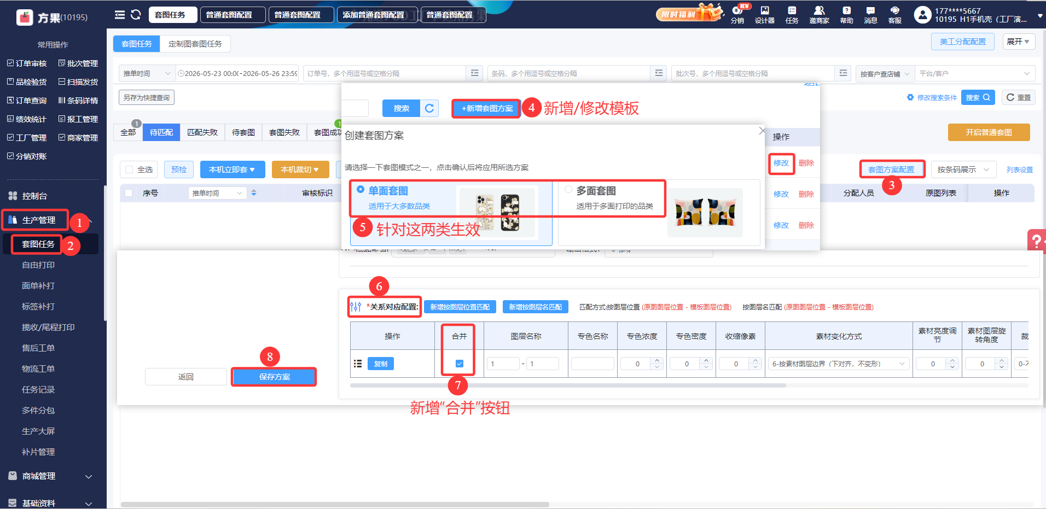Open the 绩效统计 shortcut

click(x=27, y=119)
